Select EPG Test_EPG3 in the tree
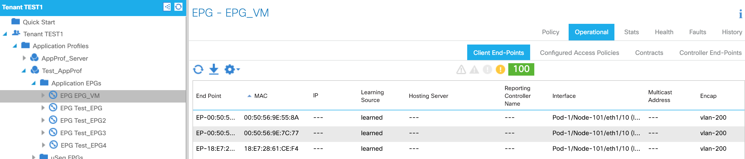The height and width of the screenshot is (159, 745). [x=83, y=133]
